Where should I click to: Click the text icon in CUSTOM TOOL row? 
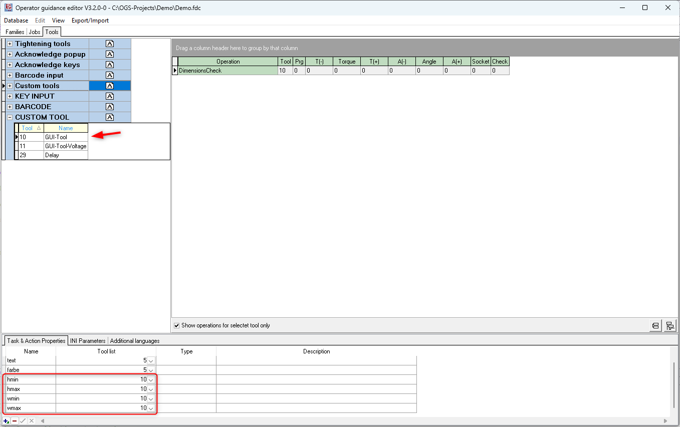pyautogui.click(x=110, y=117)
